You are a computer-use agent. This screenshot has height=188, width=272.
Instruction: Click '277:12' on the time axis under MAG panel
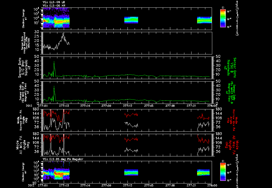click(128, 106)
